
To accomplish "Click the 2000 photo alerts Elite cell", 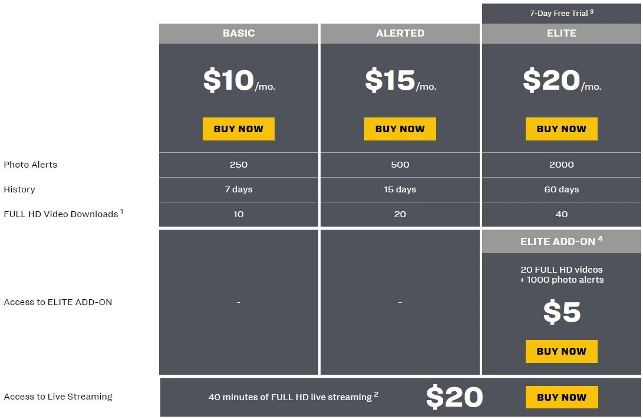I will (561, 165).
